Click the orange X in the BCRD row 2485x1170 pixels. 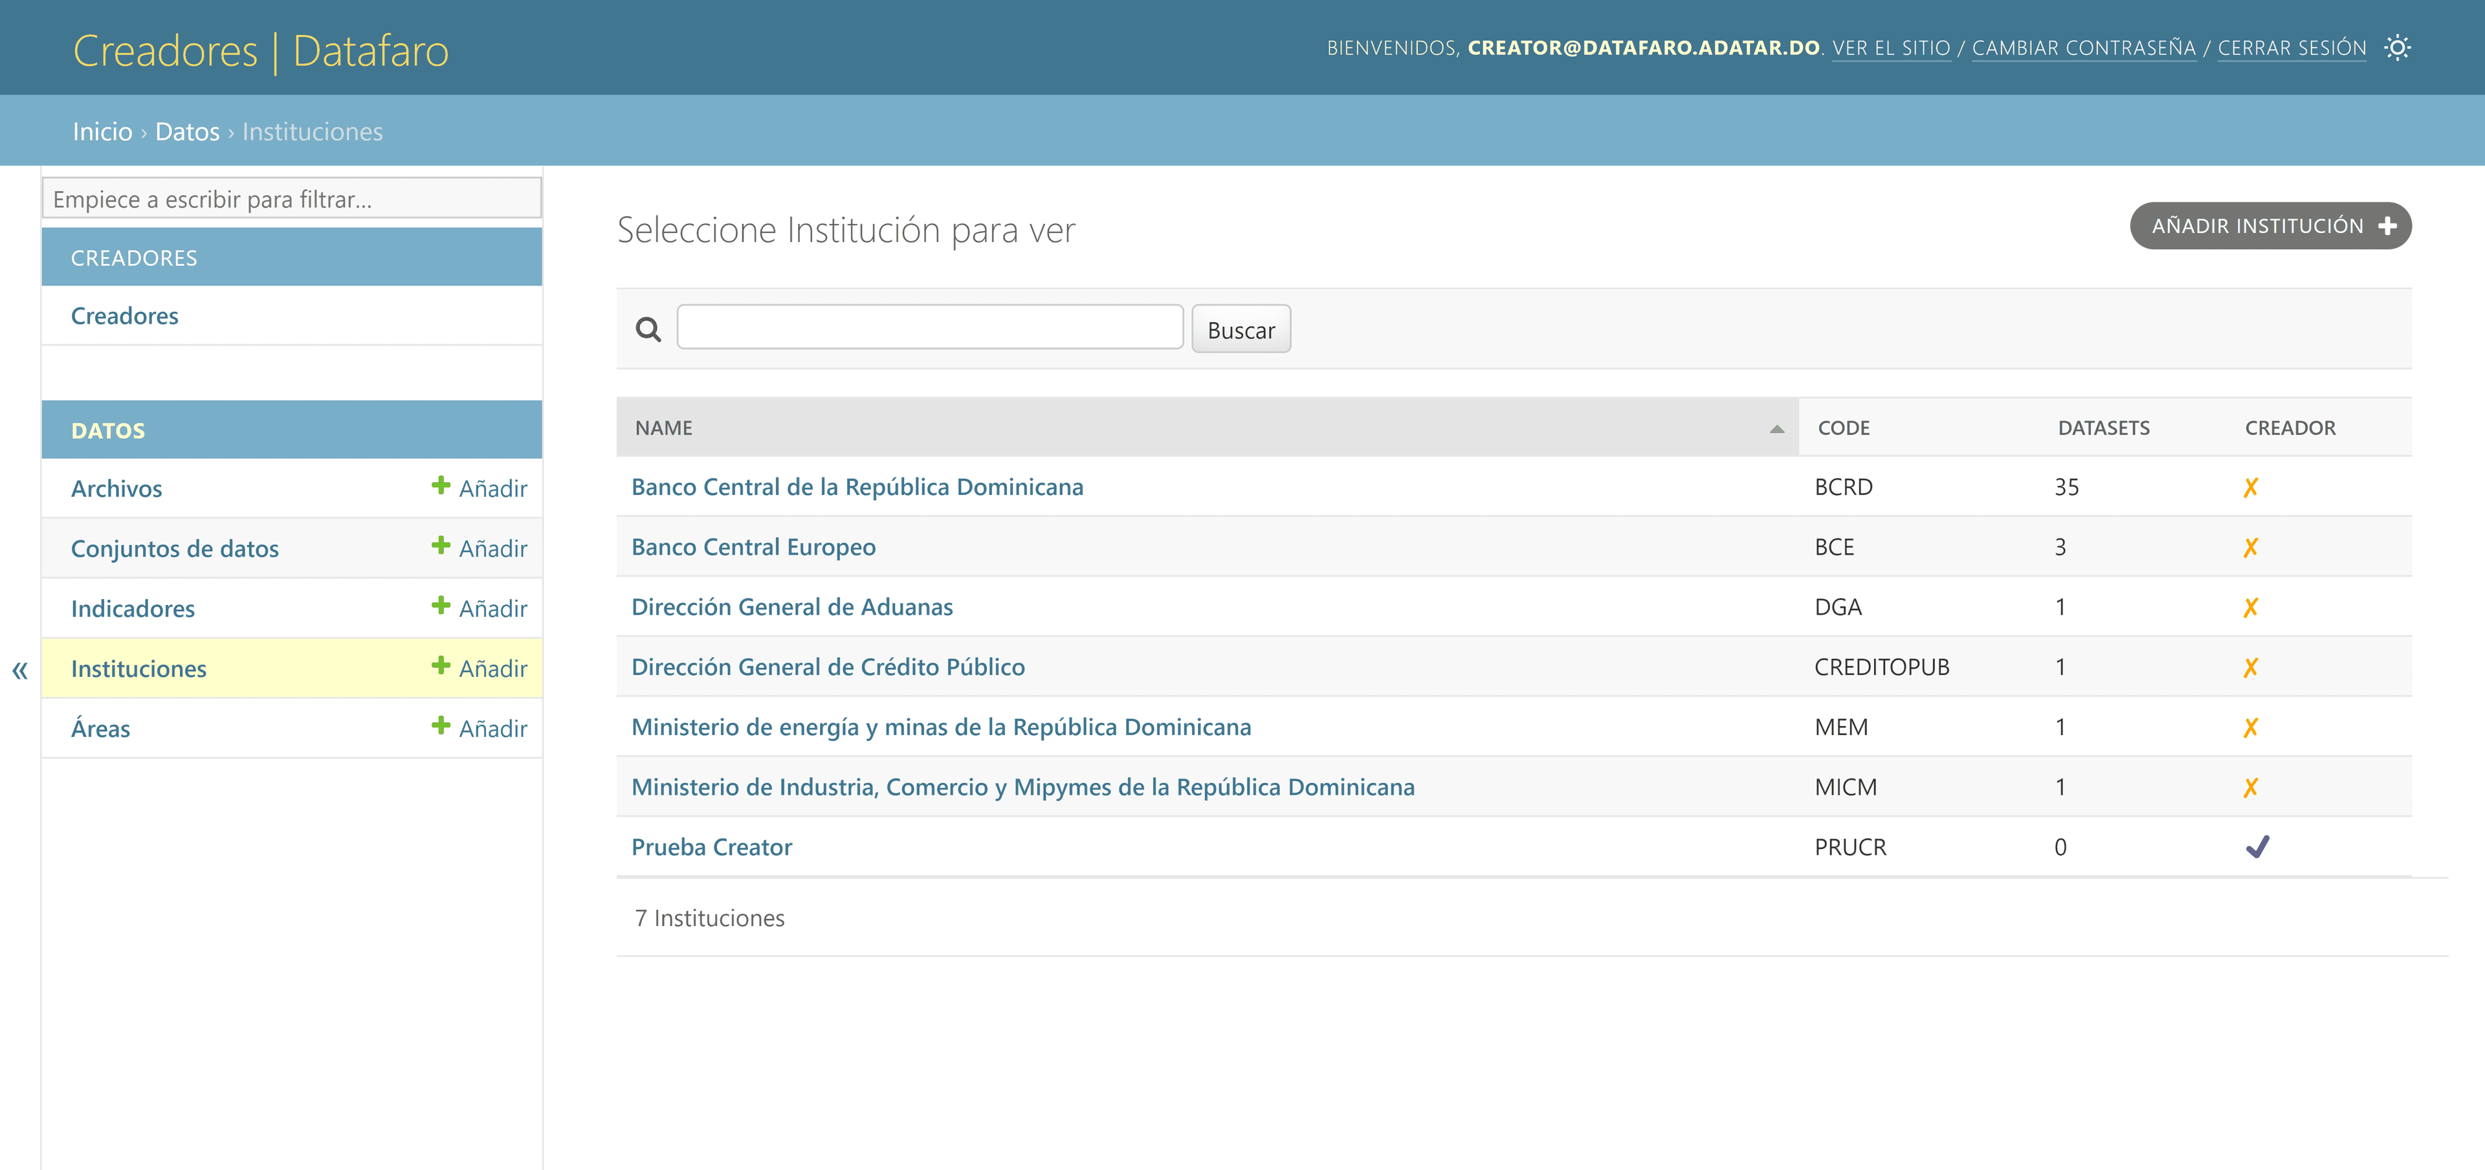[x=2249, y=488]
